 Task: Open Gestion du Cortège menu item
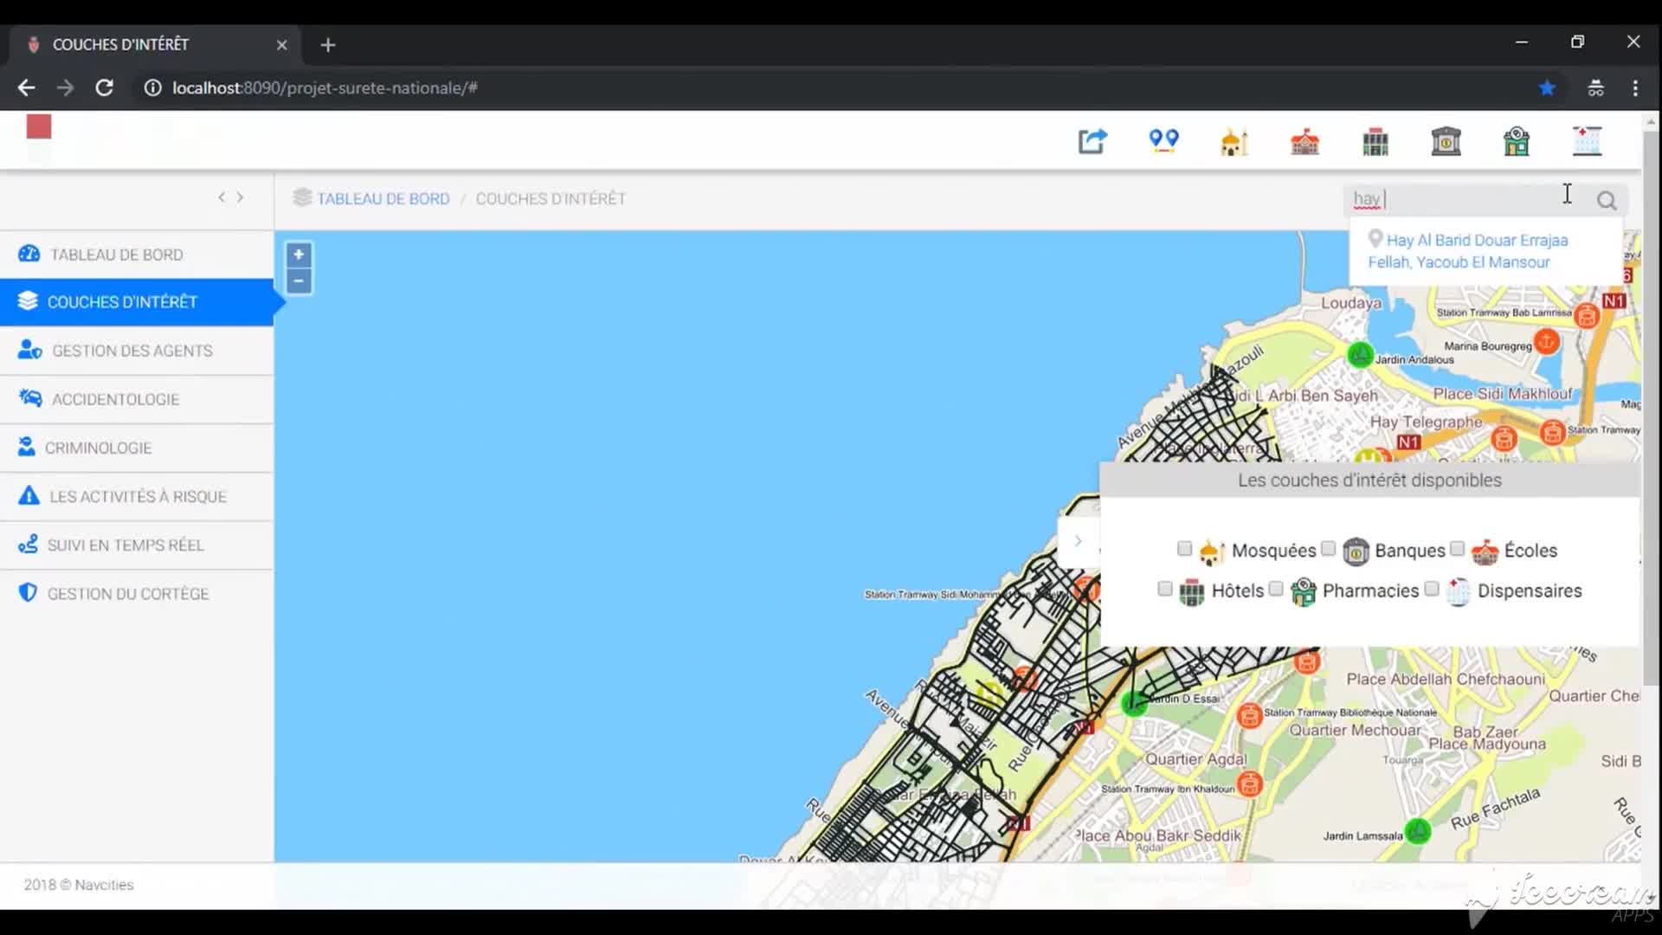tap(137, 594)
